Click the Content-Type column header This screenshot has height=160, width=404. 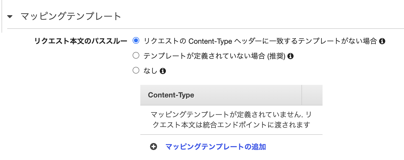tap(171, 95)
